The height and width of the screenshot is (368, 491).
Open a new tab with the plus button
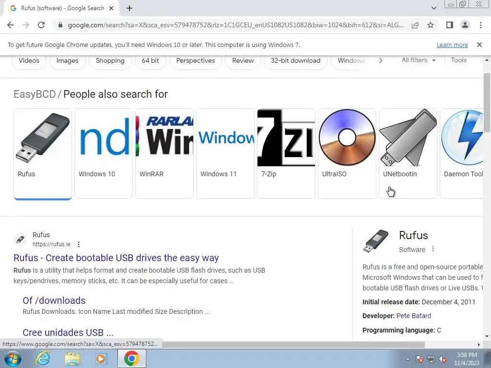click(129, 9)
